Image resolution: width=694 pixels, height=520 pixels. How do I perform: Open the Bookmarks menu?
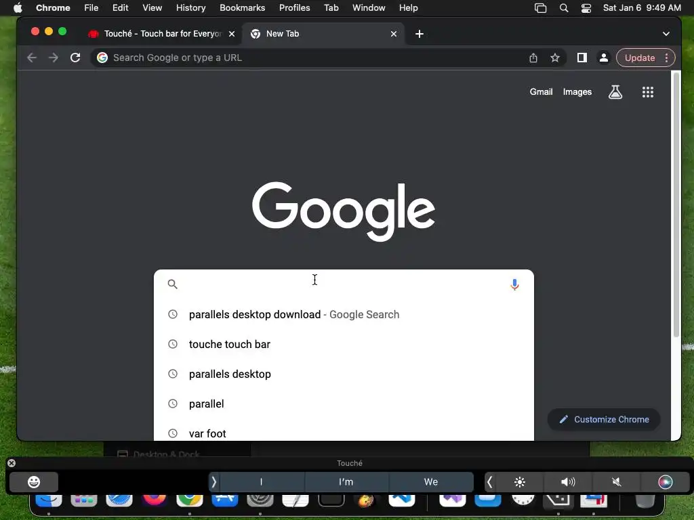point(242,8)
